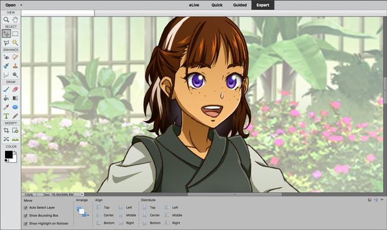Toggle Show Highlight on Rollover checkbox
Image resolution: width=387 pixels, height=230 pixels.
26,224
